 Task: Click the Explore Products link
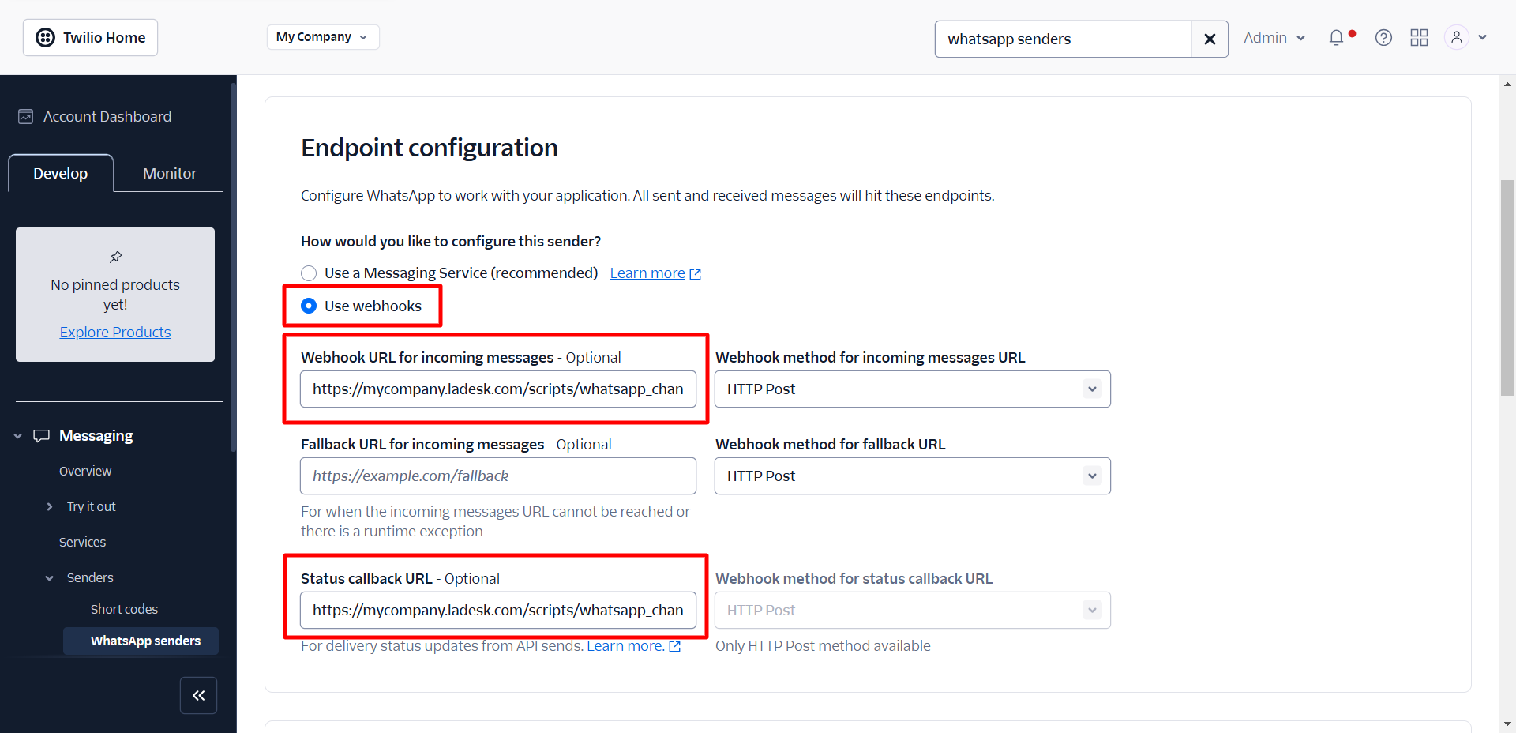click(115, 333)
